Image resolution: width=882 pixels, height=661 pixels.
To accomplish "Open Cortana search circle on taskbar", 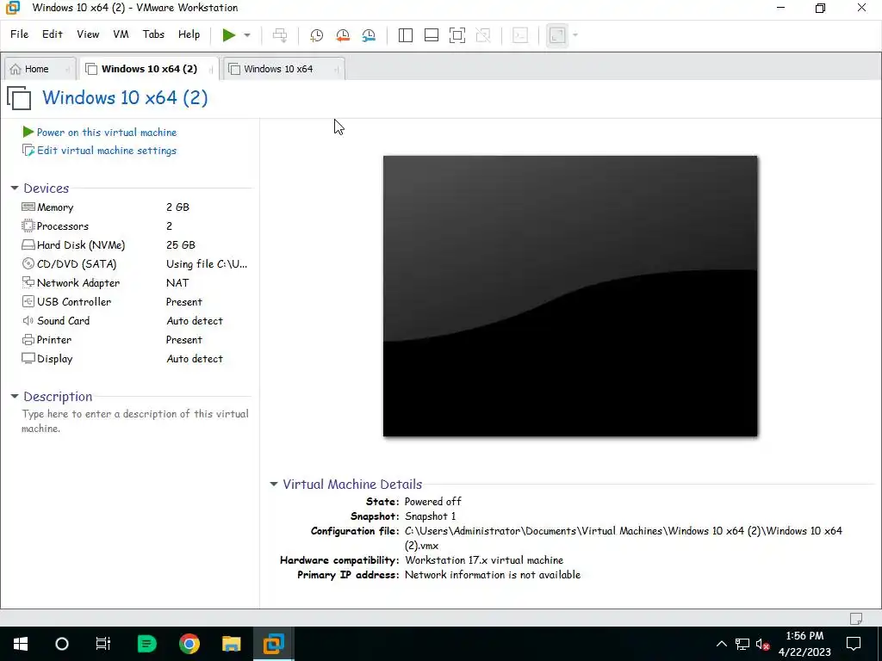I will click(x=62, y=644).
